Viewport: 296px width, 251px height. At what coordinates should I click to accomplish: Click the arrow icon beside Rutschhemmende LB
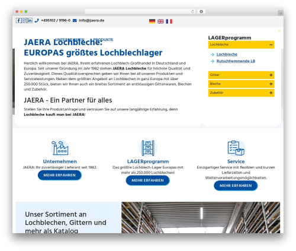(x=213, y=61)
